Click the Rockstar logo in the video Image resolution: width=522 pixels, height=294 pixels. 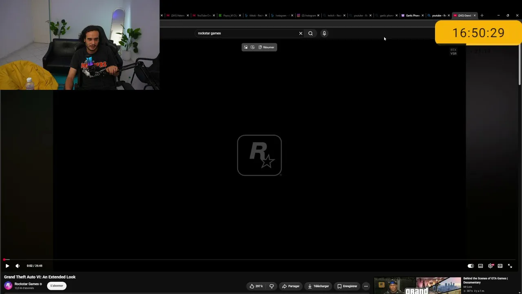click(x=259, y=155)
